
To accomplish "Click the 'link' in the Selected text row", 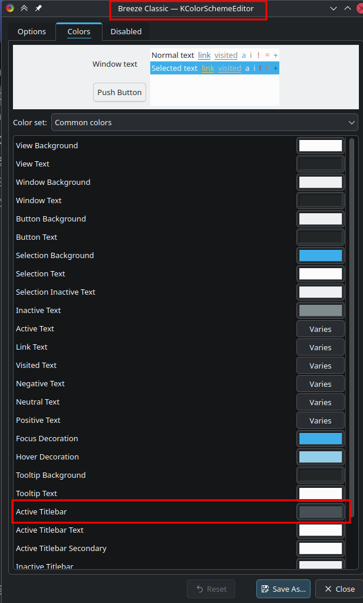I will [x=208, y=69].
